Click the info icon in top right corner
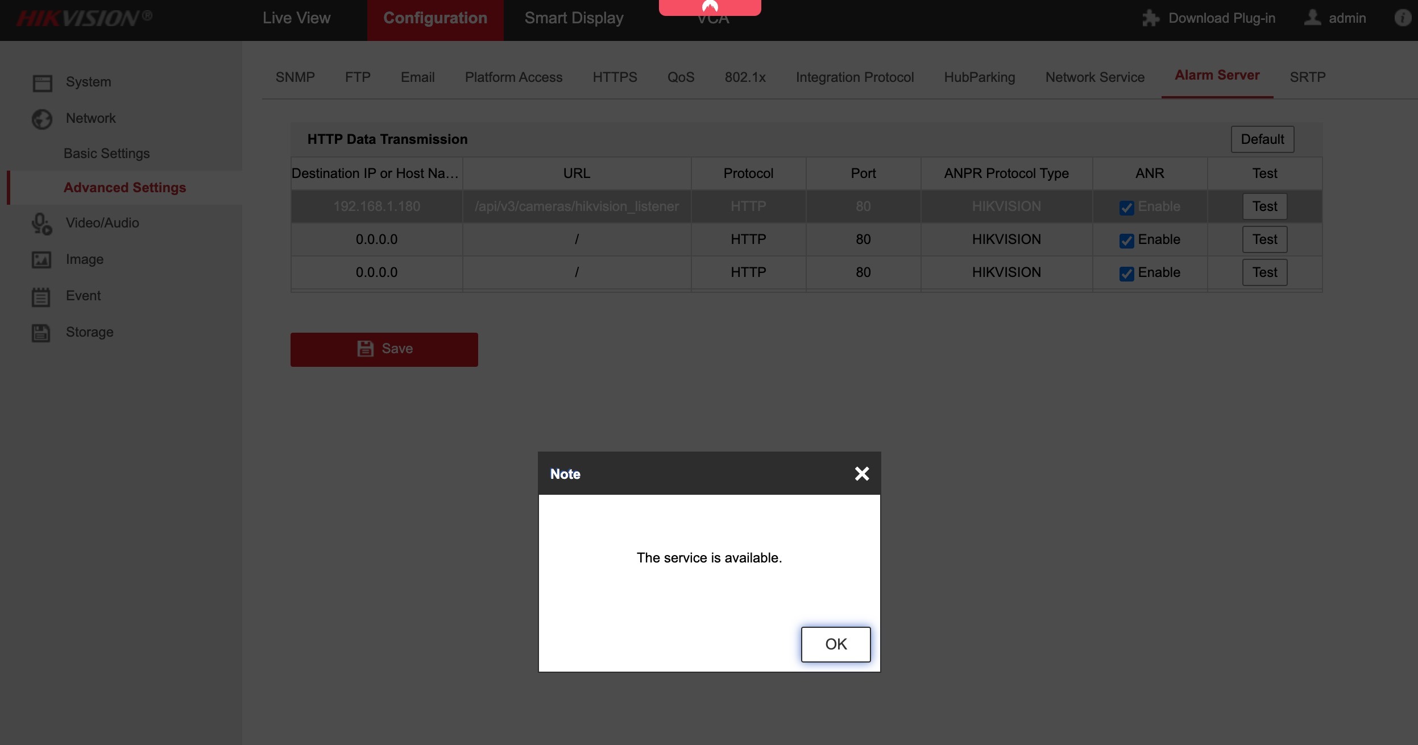The height and width of the screenshot is (745, 1418). [x=1402, y=18]
